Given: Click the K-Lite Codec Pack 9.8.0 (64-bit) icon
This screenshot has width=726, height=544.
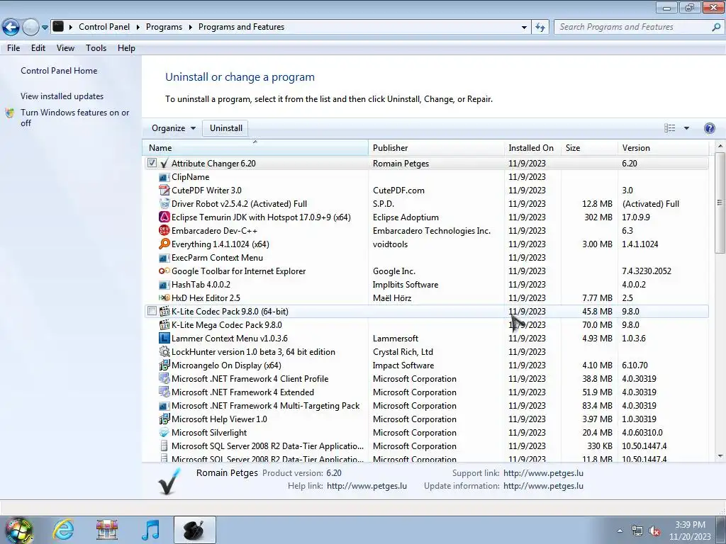Looking at the screenshot, I should tap(164, 312).
